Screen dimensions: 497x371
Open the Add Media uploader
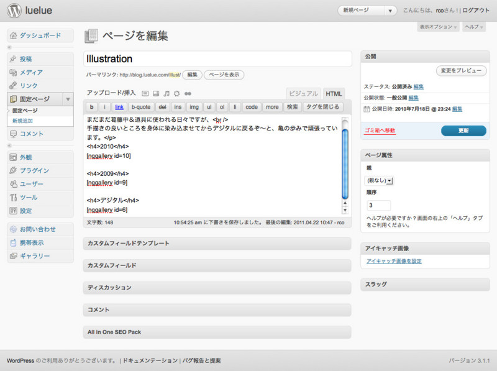177,93
